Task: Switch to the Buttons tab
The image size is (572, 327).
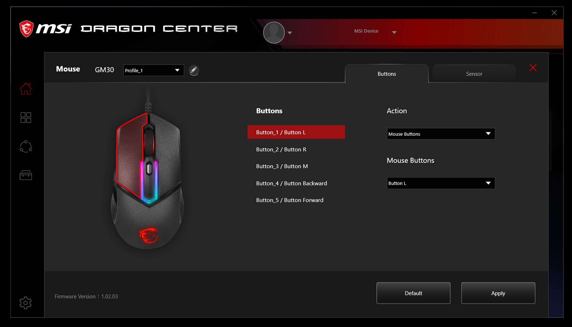Action: pos(387,74)
